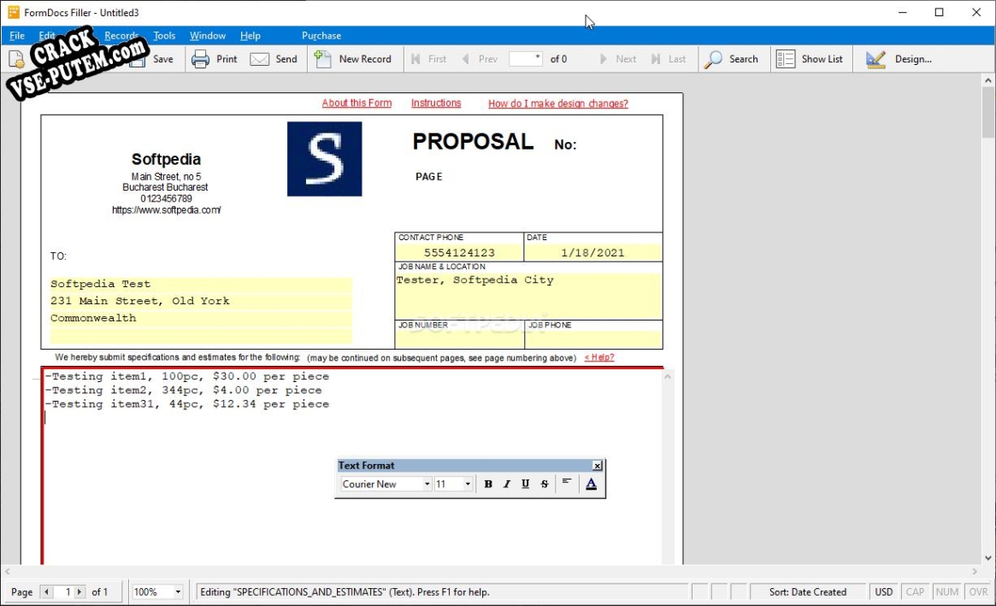Image resolution: width=996 pixels, height=606 pixels.
Task: Open the Search tool
Action: pyautogui.click(x=732, y=59)
